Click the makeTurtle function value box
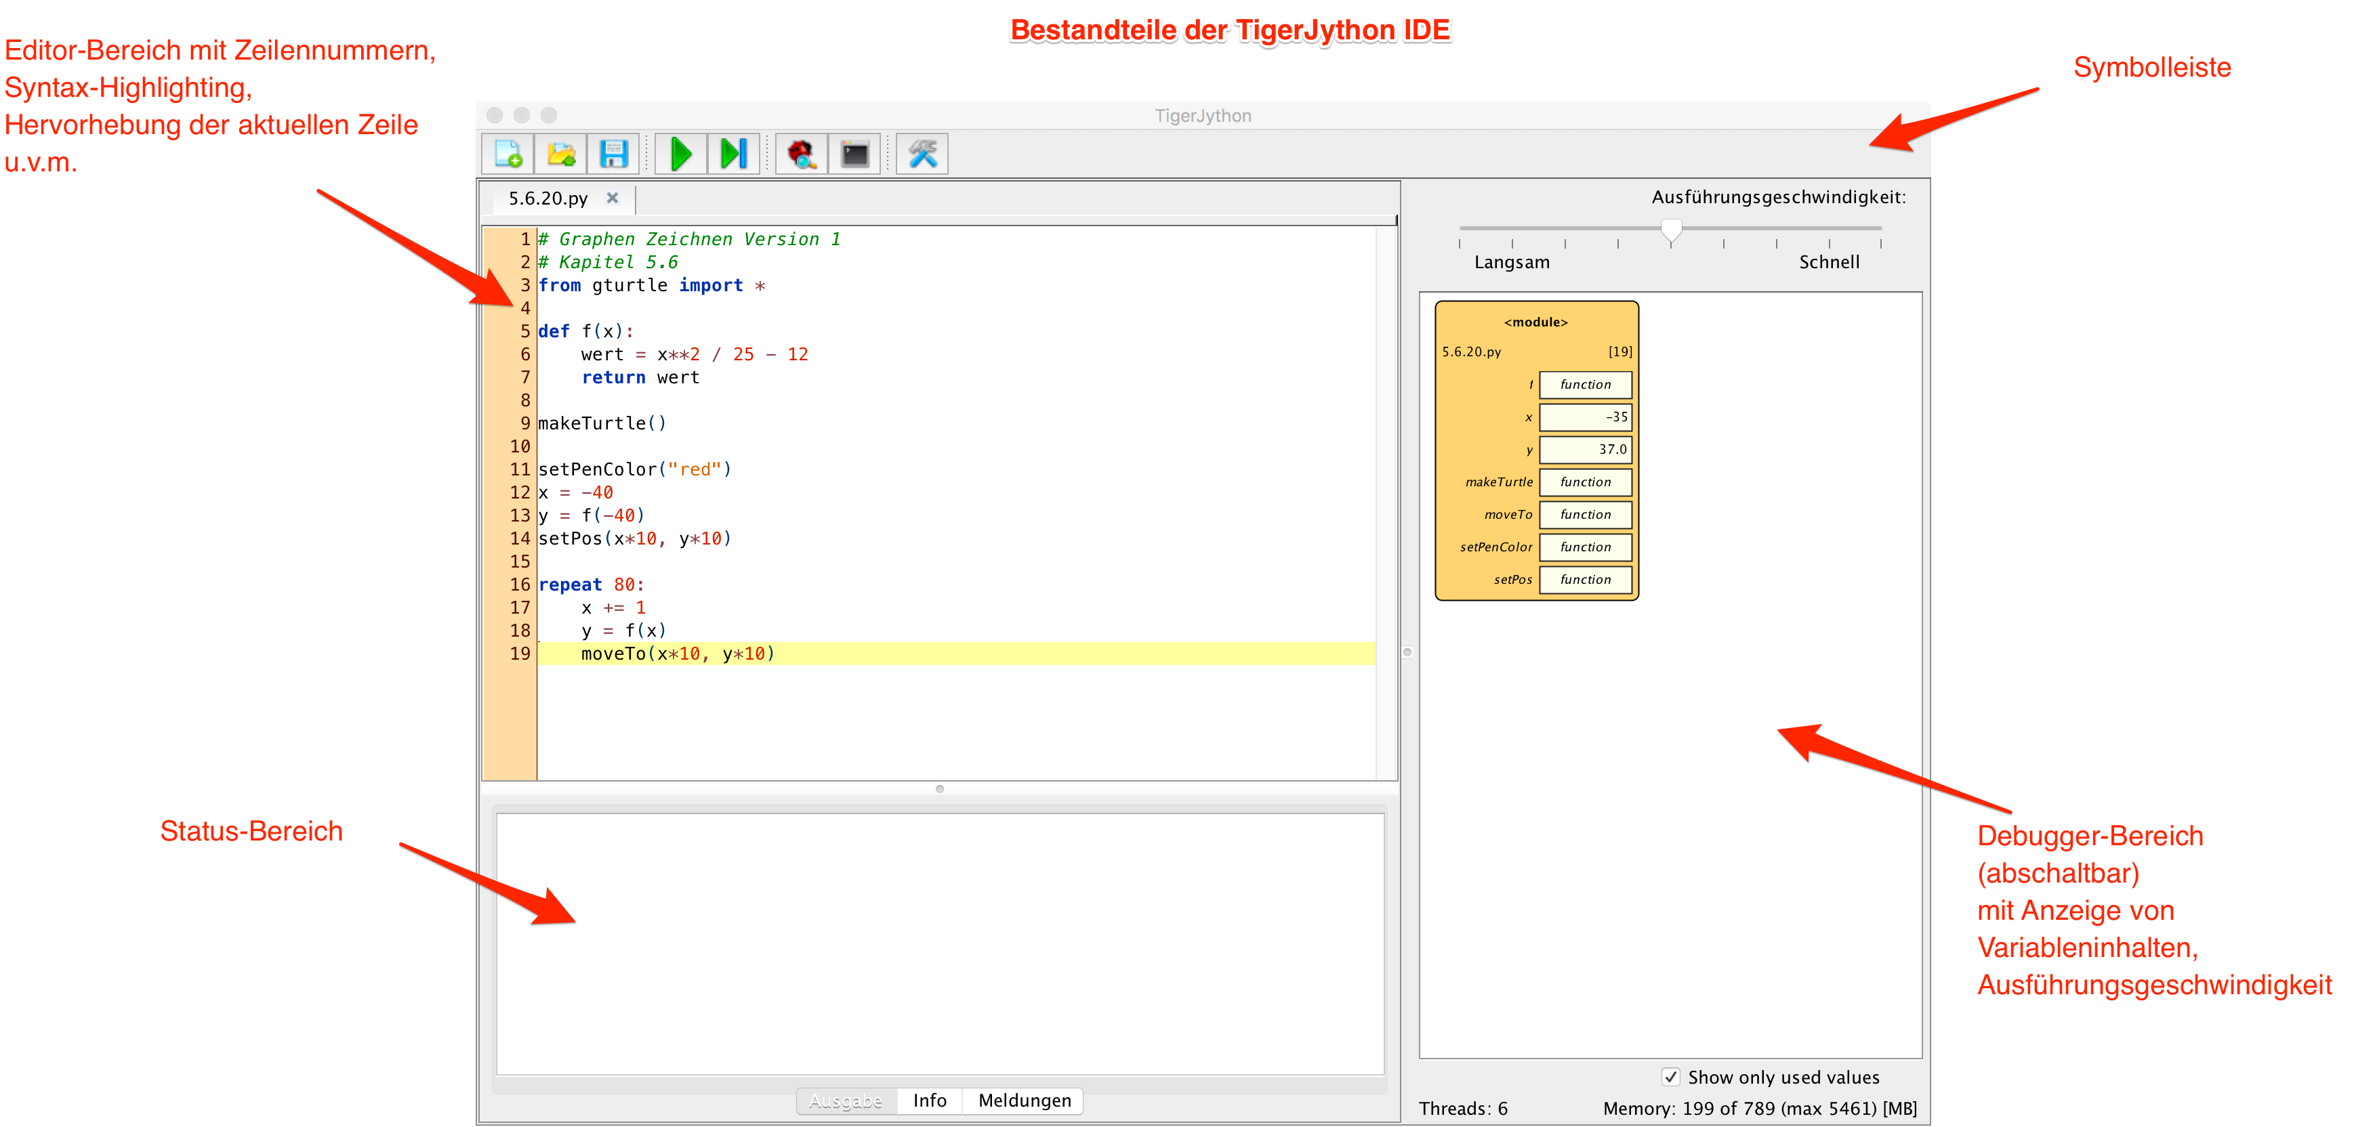Viewport: 2373px width, 1127px height. pyautogui.click(x=1584, y=482)
